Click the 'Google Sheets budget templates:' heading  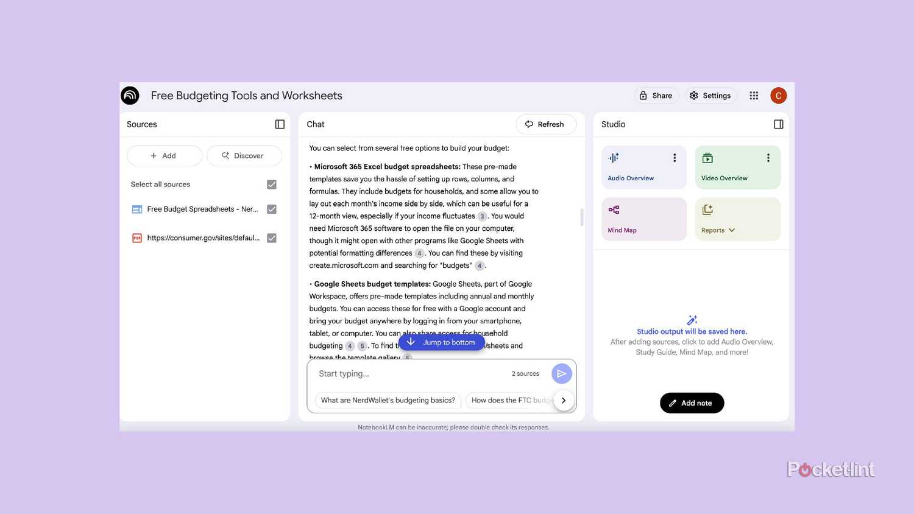coord(372,284)
